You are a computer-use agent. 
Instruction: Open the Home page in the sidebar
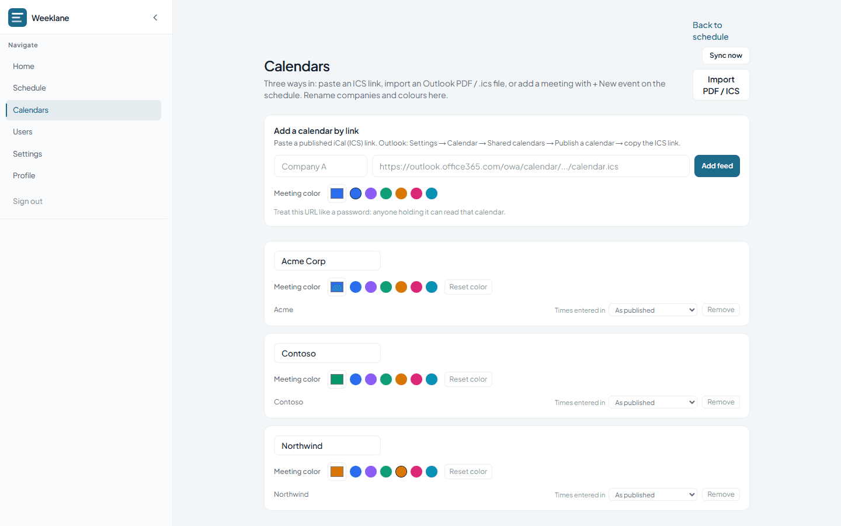(84, 66)
